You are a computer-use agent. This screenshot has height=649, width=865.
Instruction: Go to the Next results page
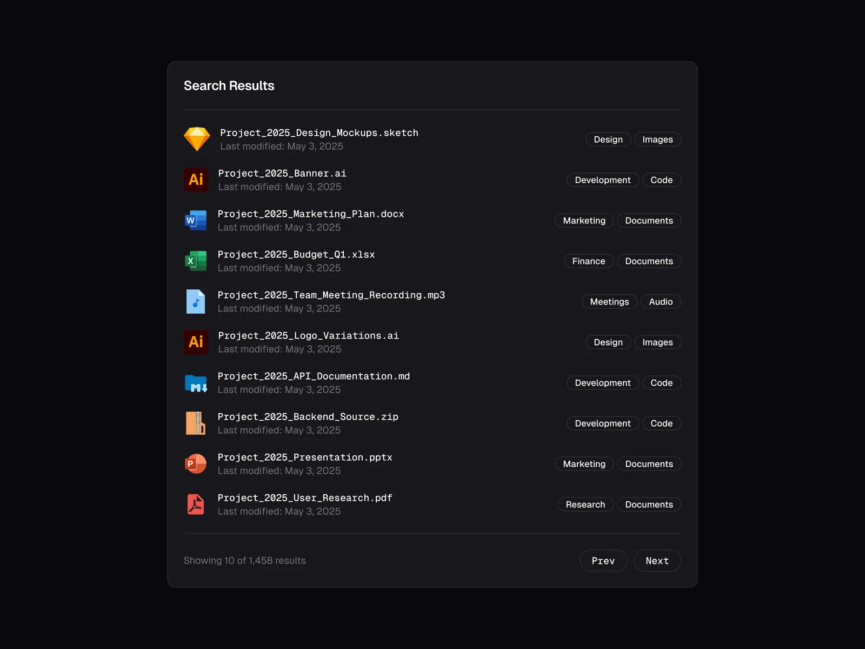pyautogui.click(x=657, y=561)
